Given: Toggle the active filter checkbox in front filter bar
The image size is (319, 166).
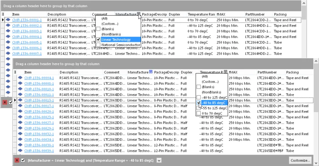Looking at the screenshot, I should [23, 160].
